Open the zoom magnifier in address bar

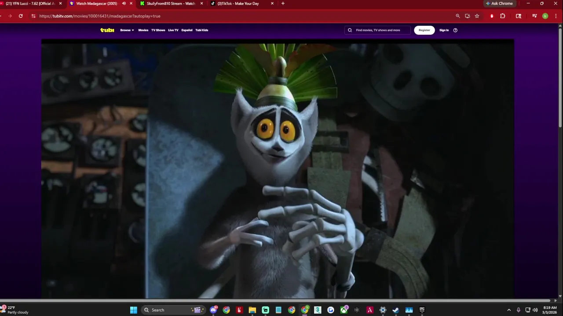[457, 16]
